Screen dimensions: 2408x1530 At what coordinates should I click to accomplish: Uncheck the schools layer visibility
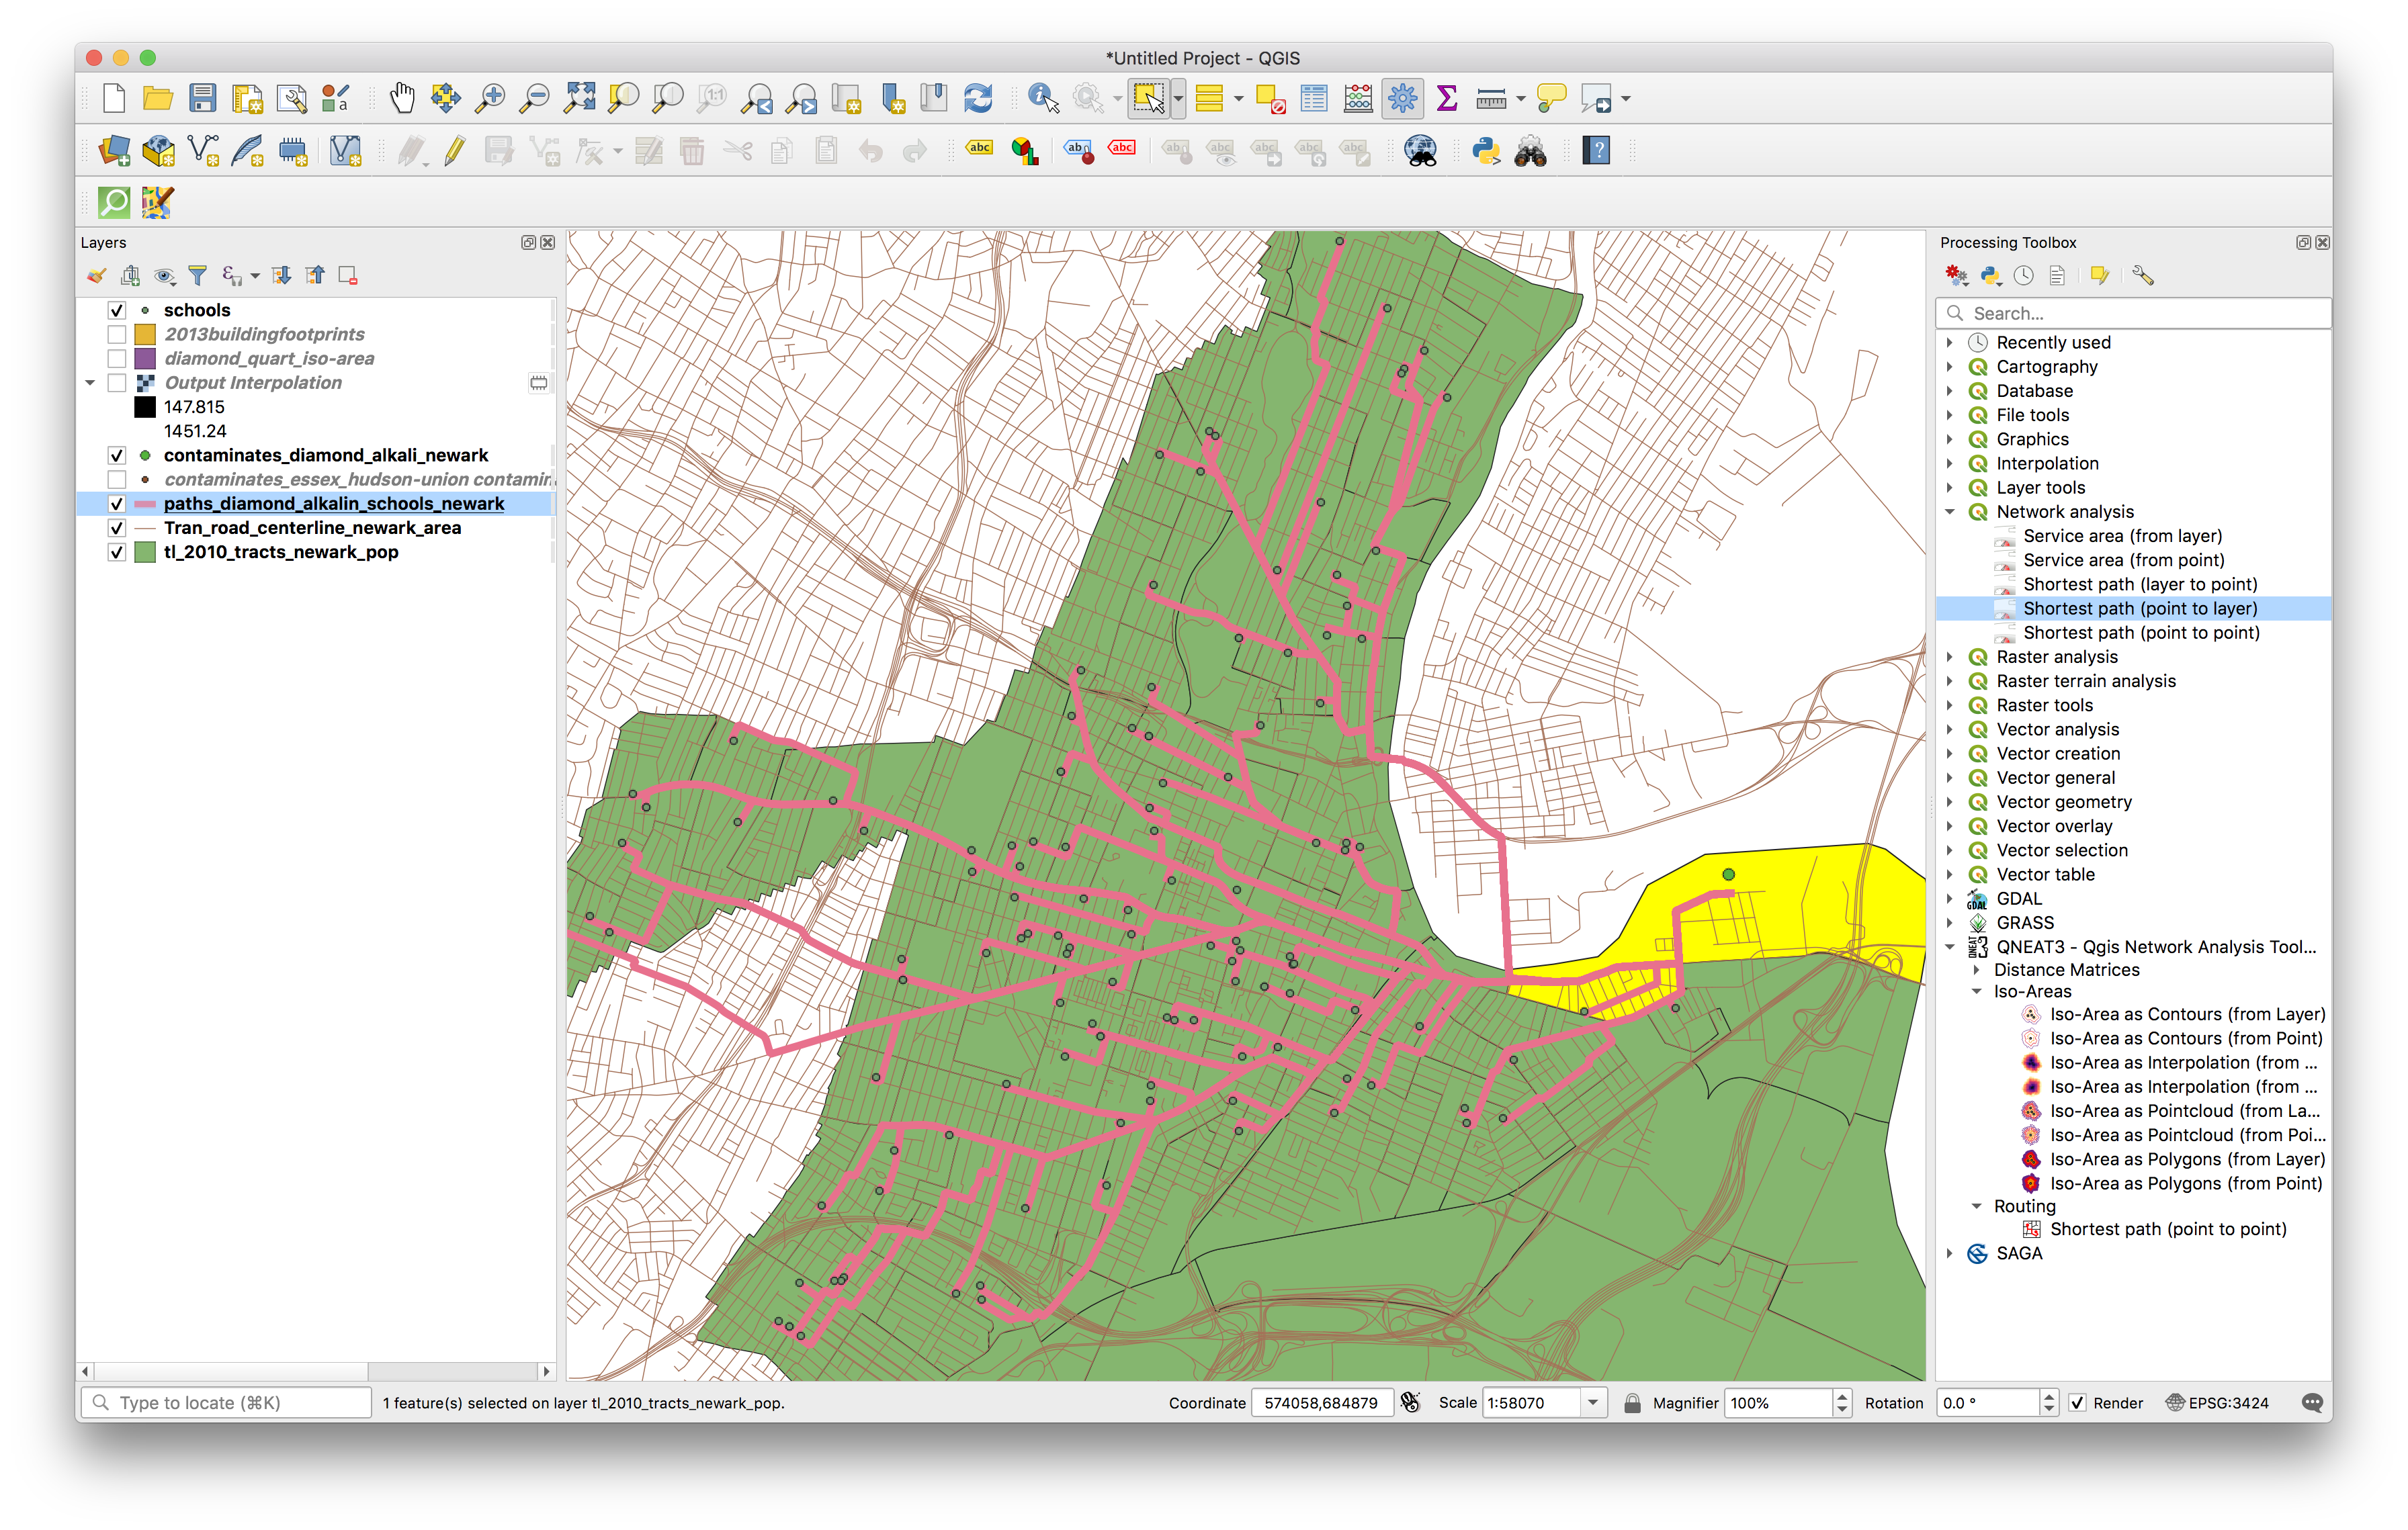pyautogui.click(x=117, y=311)
